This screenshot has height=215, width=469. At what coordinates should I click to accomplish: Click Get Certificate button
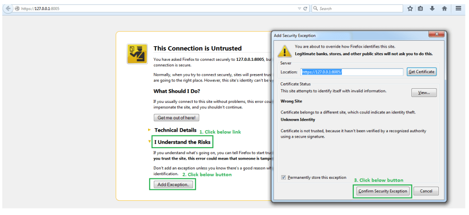tap(421, 72)
